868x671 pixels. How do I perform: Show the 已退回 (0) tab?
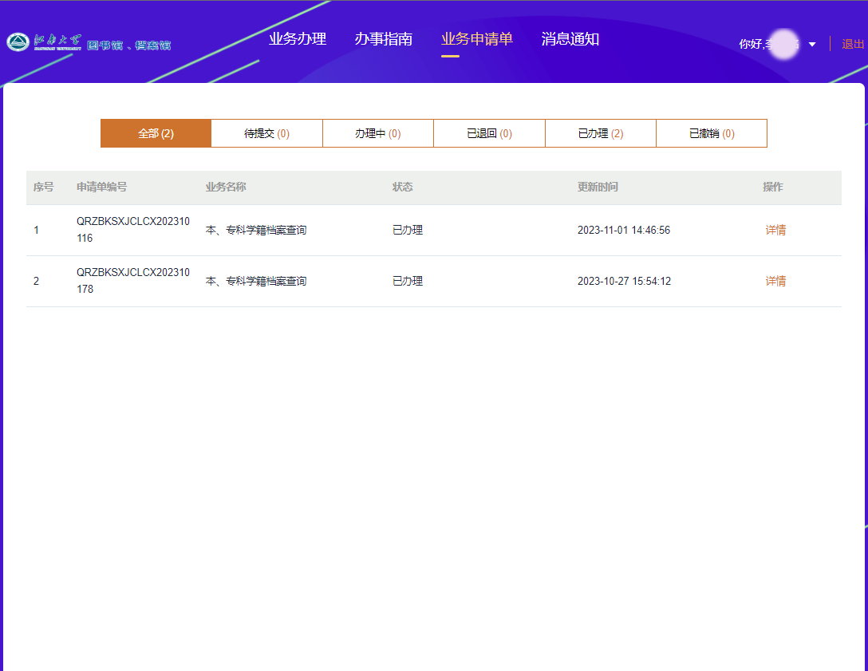[489, 133]
